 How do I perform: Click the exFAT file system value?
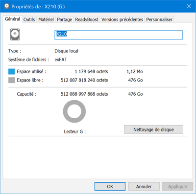61,60
